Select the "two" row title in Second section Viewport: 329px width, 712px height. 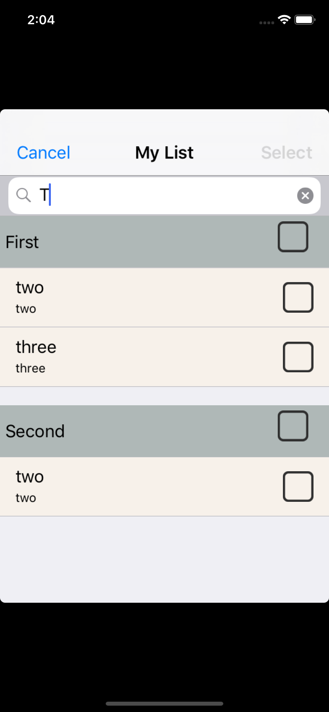point(30,477)
